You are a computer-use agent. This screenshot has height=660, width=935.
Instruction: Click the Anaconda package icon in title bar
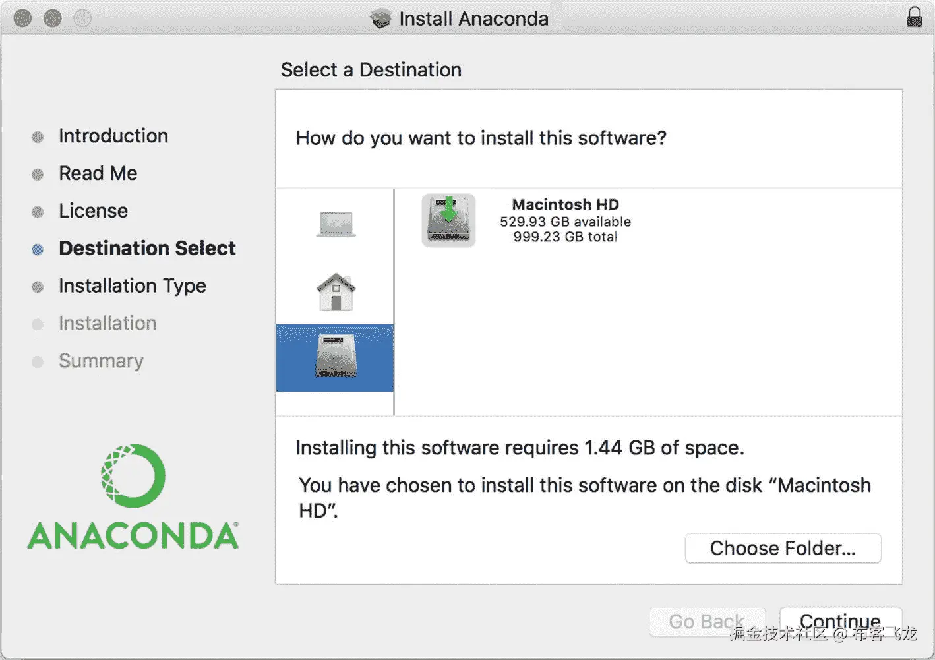(x=380, y=18)
